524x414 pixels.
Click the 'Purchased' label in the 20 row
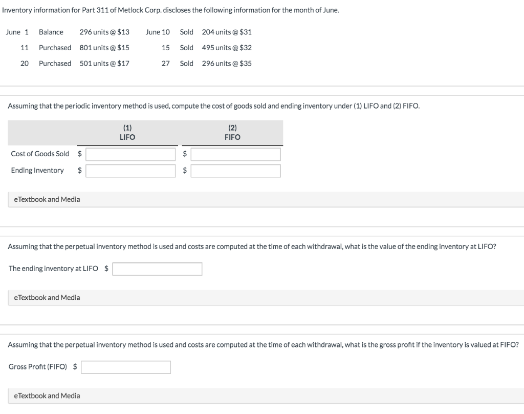pyautogui.click(x=55, y=64)
